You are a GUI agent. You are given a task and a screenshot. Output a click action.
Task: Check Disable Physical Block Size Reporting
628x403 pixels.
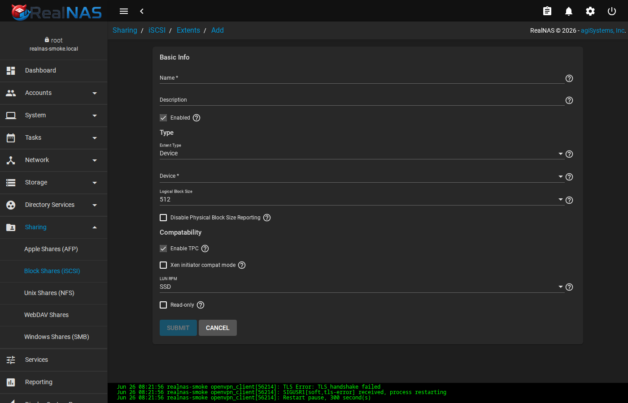pos(163,218)
